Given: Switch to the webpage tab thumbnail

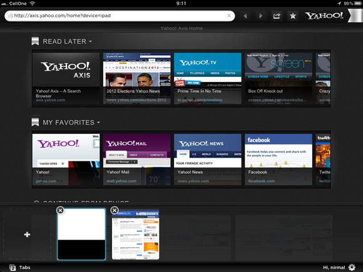Looking at the screenshot, I should pos(136,234).
